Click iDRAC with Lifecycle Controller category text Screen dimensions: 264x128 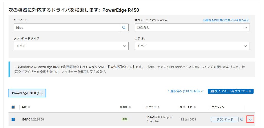pos(159,119)
